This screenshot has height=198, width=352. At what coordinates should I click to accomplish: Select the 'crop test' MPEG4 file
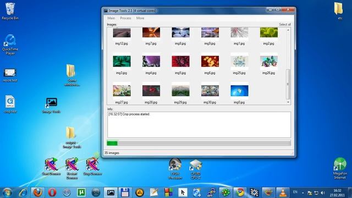[x=10, y=105]
